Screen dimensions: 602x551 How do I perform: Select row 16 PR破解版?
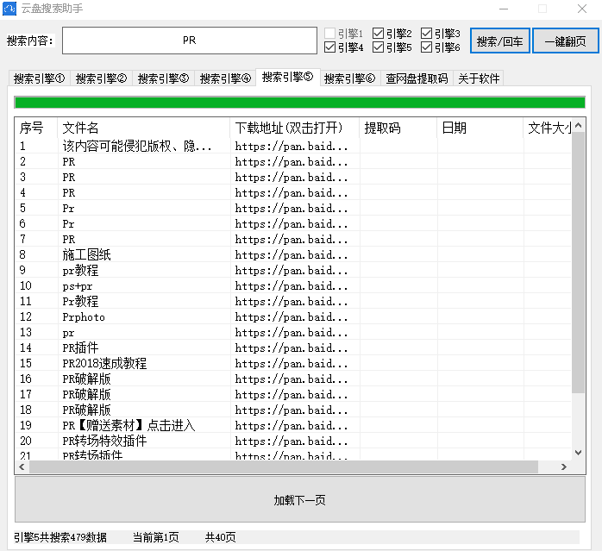click(x=293, y=379)
